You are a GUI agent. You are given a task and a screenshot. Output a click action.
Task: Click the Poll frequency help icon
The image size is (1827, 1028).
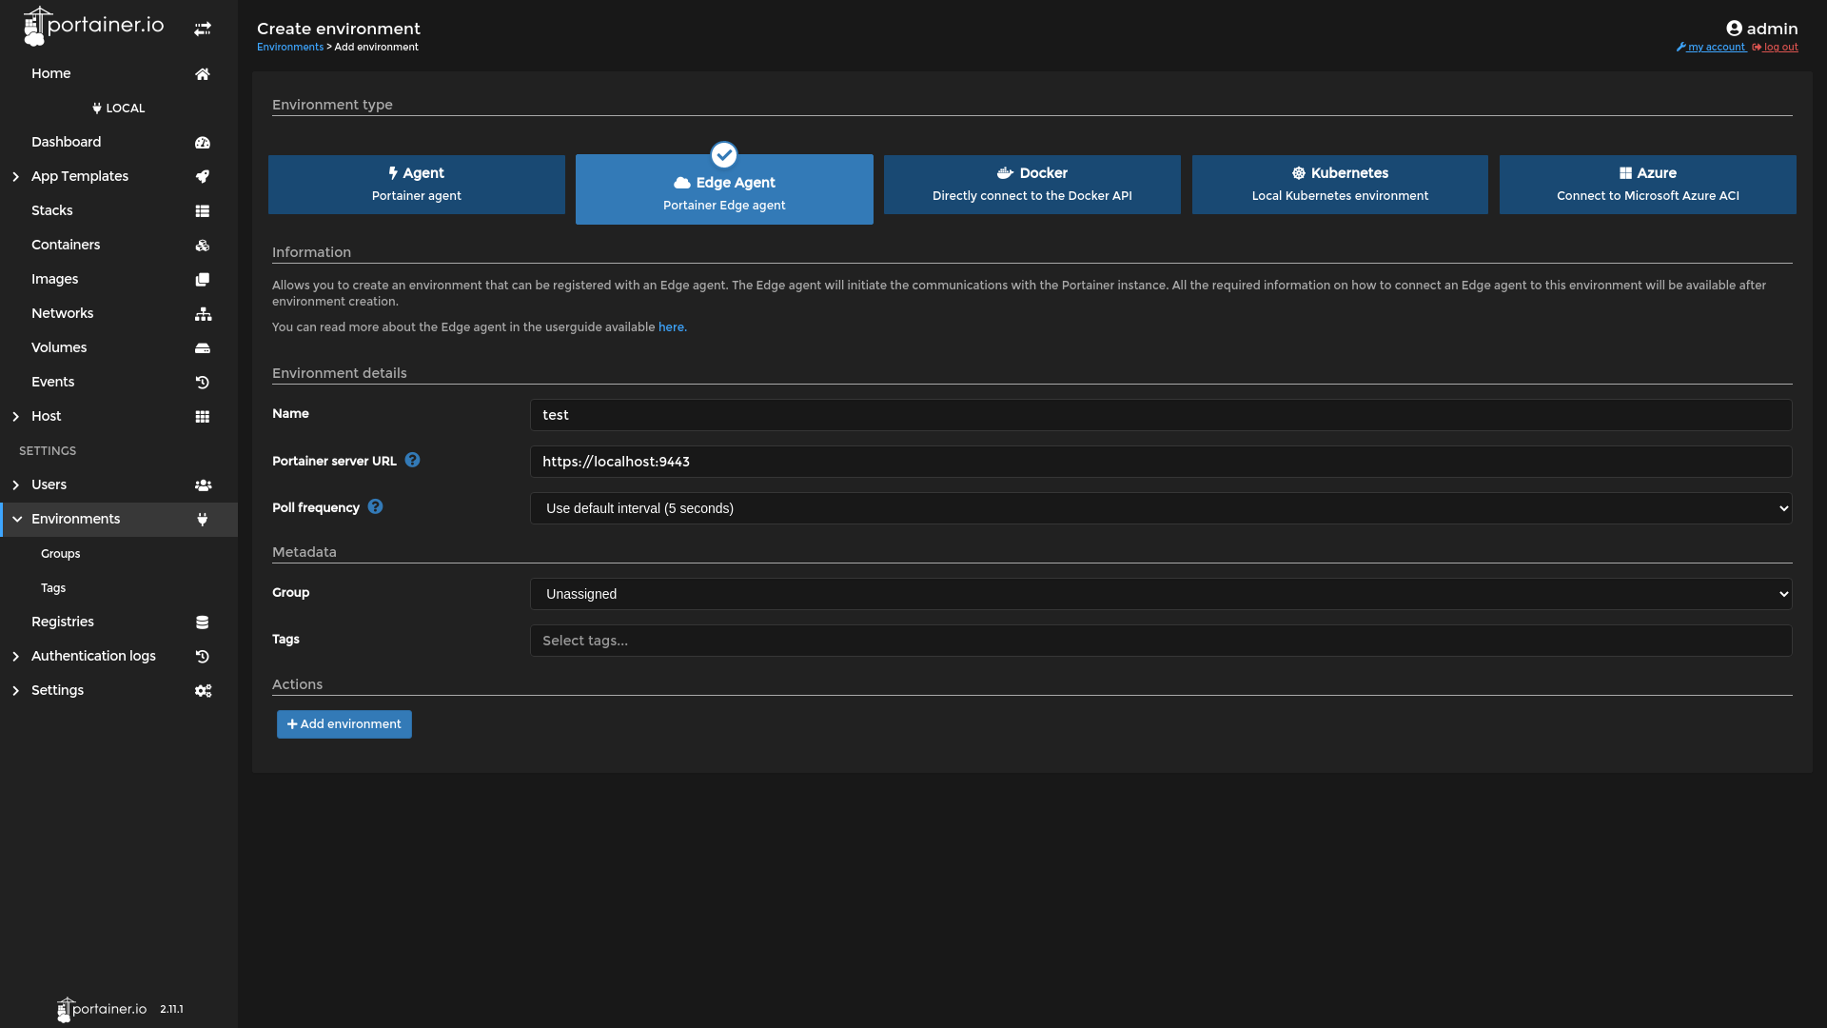[x=375, y=506]
